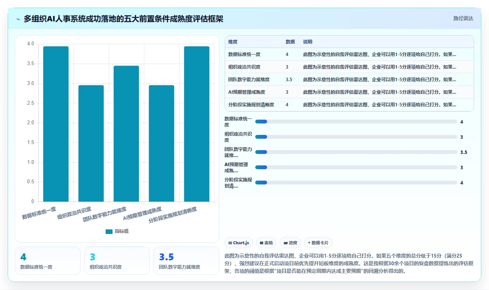Image resolution: width=489 pixels, height=290 pixels.
Task: Click the 3.5 value in the table
Action: pyautogui.click(x=289, y=80)
